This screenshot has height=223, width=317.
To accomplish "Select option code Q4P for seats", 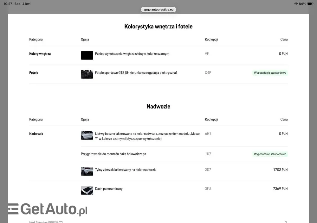I will pyautogui.click(x=208, y=73).
